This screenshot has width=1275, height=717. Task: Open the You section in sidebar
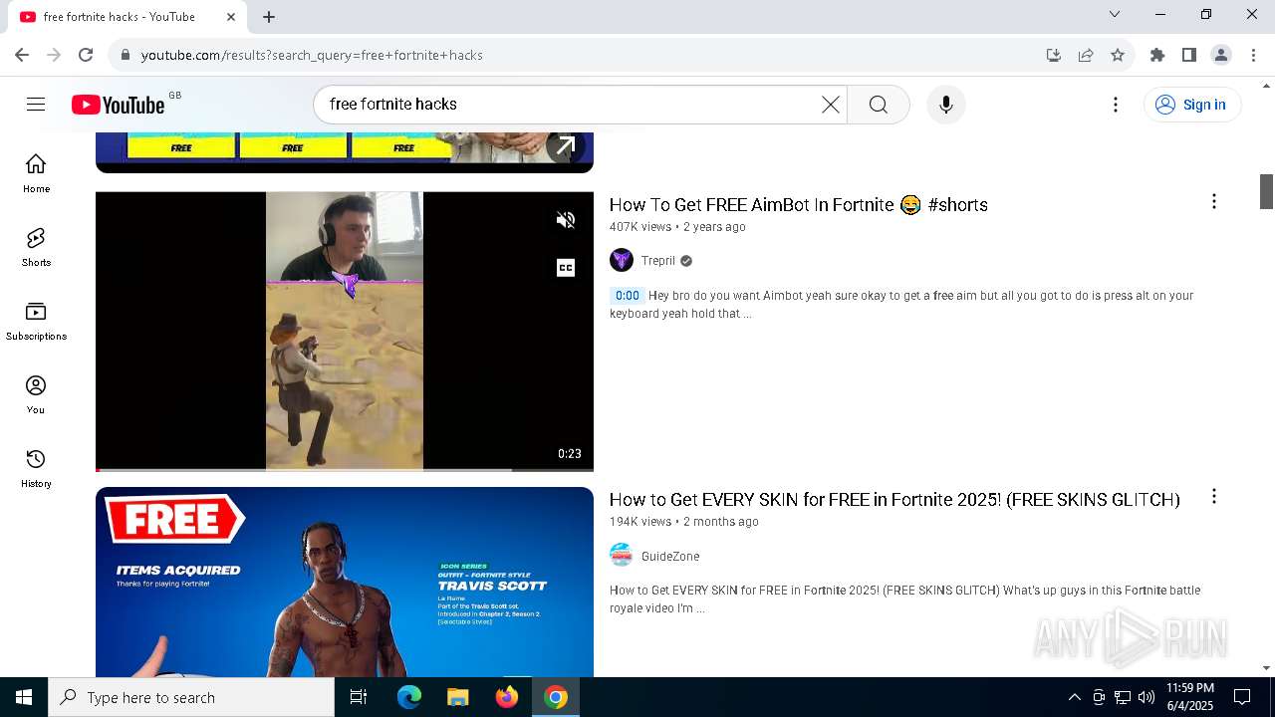coord(36,394)
